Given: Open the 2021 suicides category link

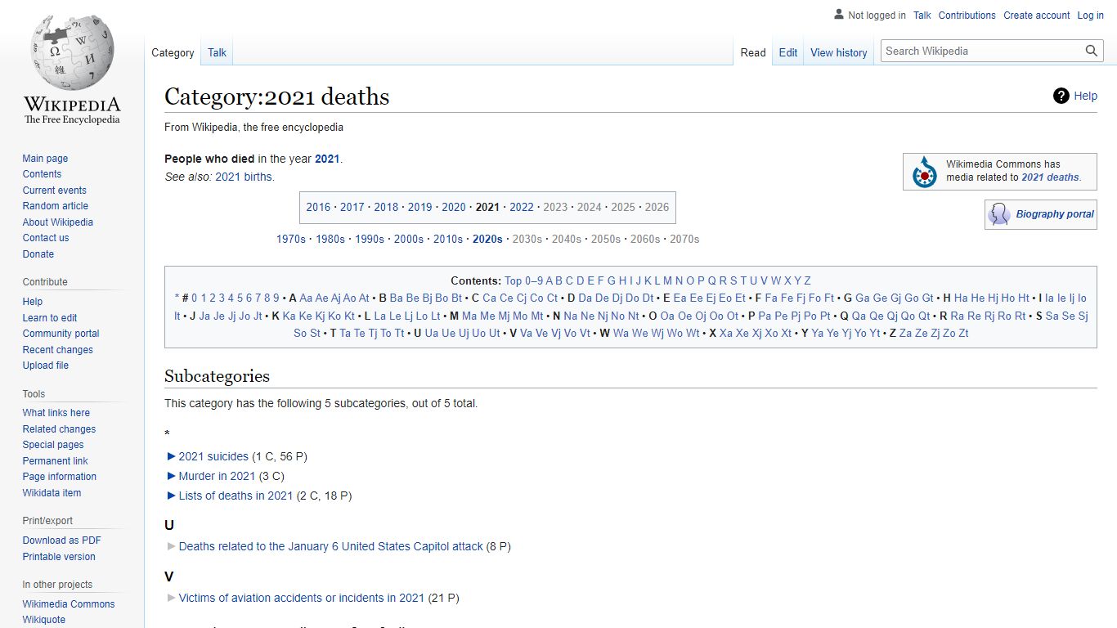Looking at the screenshot, I should (213, 456).
